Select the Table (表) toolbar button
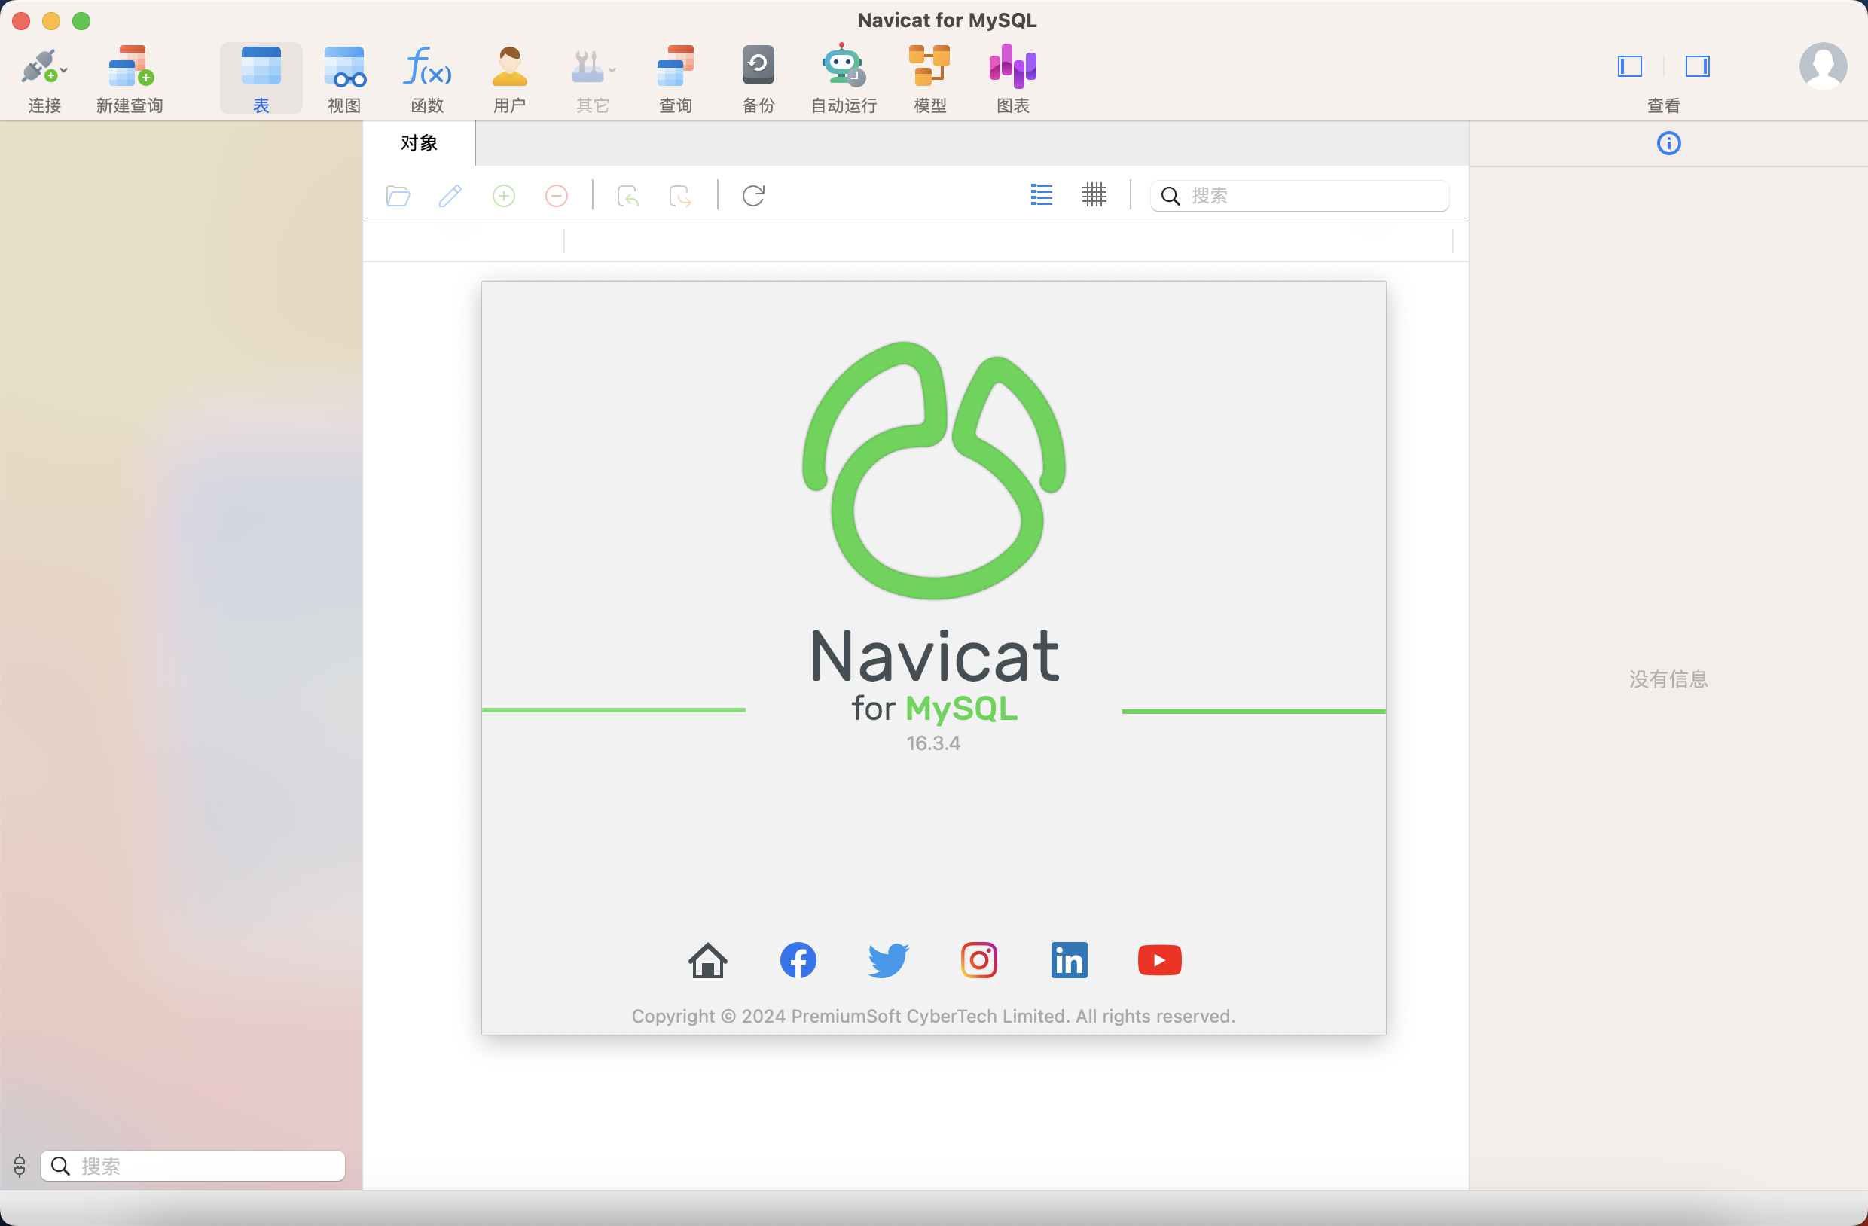 point(261,78)
